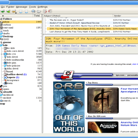Viewport: 138px width, 138px height.
Task: Click the outbox folder icon
Action: point(1,25)
